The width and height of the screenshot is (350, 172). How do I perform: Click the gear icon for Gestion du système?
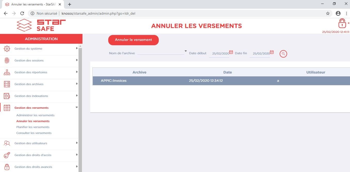coord(7,49)
